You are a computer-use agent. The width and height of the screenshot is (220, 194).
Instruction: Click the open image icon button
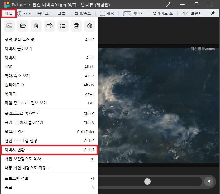[x=9, y=26]
